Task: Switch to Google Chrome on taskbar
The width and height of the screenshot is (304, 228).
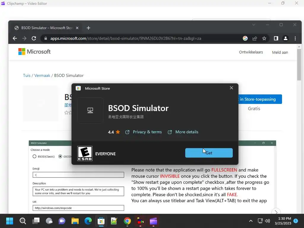Action: (127, 221)
